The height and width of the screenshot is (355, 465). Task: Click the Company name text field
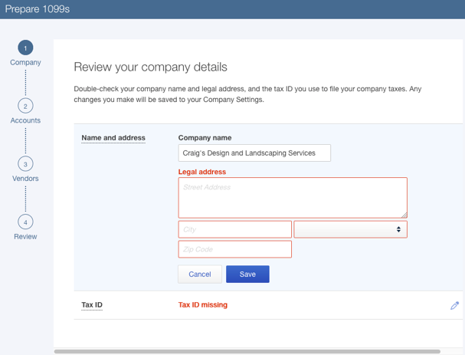254,153
